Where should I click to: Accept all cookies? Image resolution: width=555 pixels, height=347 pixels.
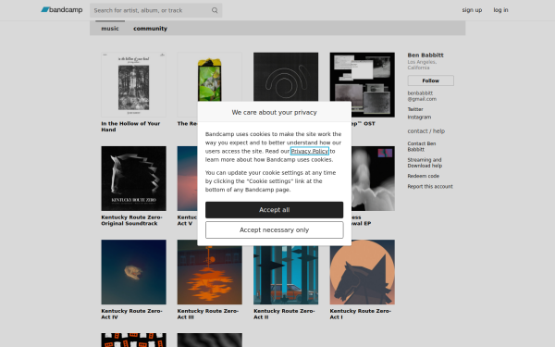tap(275, 210)
